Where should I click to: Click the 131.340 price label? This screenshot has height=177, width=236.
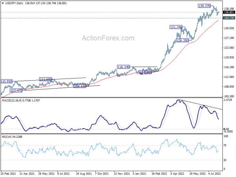coord(176,27)
